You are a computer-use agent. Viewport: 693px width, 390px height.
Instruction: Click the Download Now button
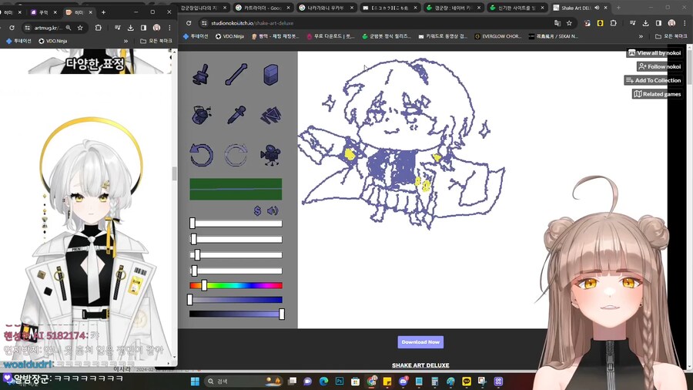[420, 342]
